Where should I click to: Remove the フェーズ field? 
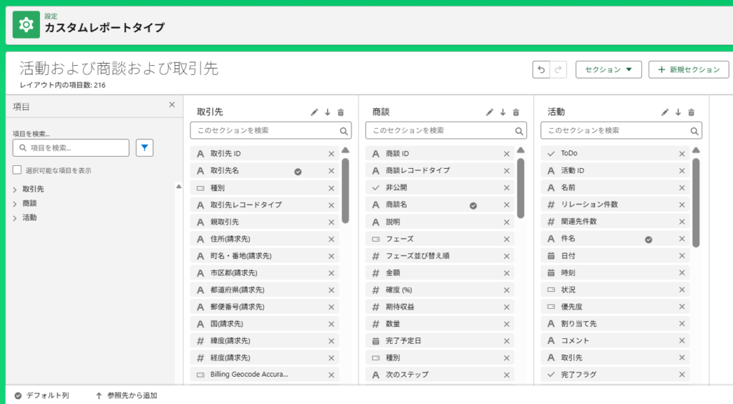[507, 239]
